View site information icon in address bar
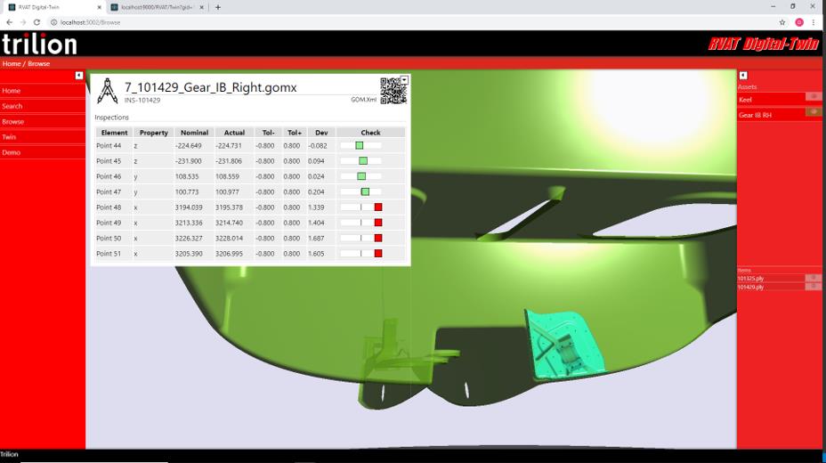The width and height of the screenshot is (826, 463). [x=53, y=22]
